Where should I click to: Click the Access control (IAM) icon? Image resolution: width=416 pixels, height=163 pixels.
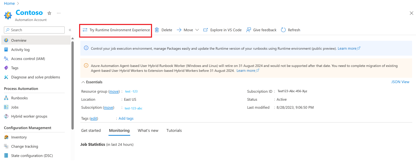point(6,59)
